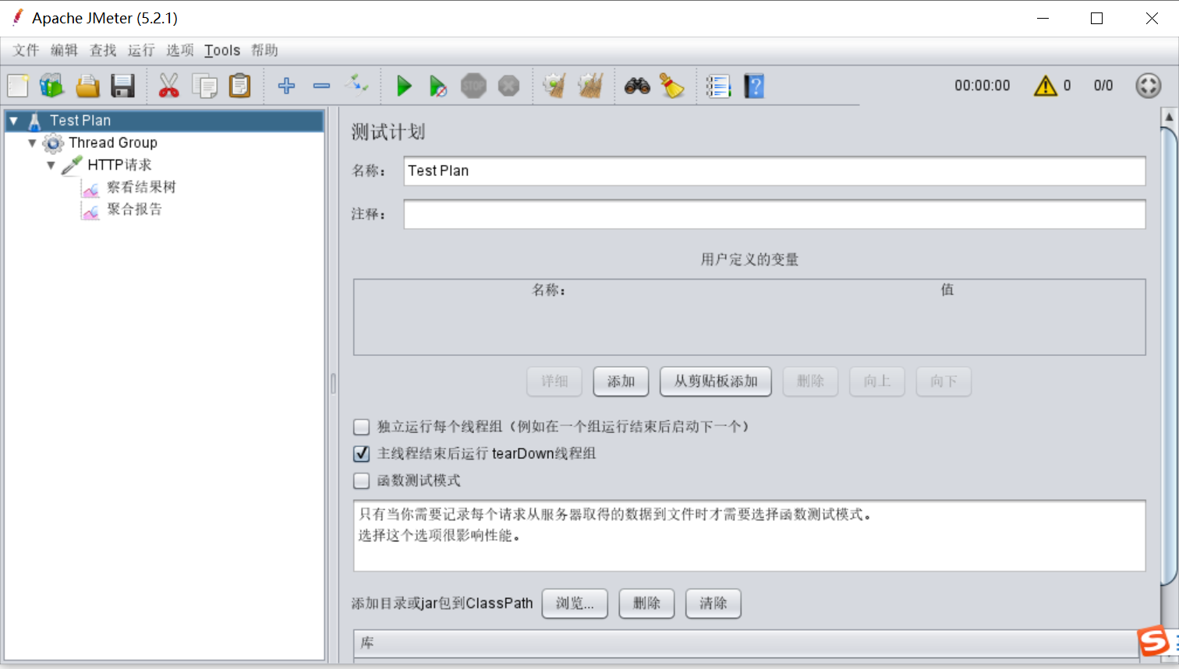Click the vertical scrollbar thumb on right panel

click(x=1169, y=354)
